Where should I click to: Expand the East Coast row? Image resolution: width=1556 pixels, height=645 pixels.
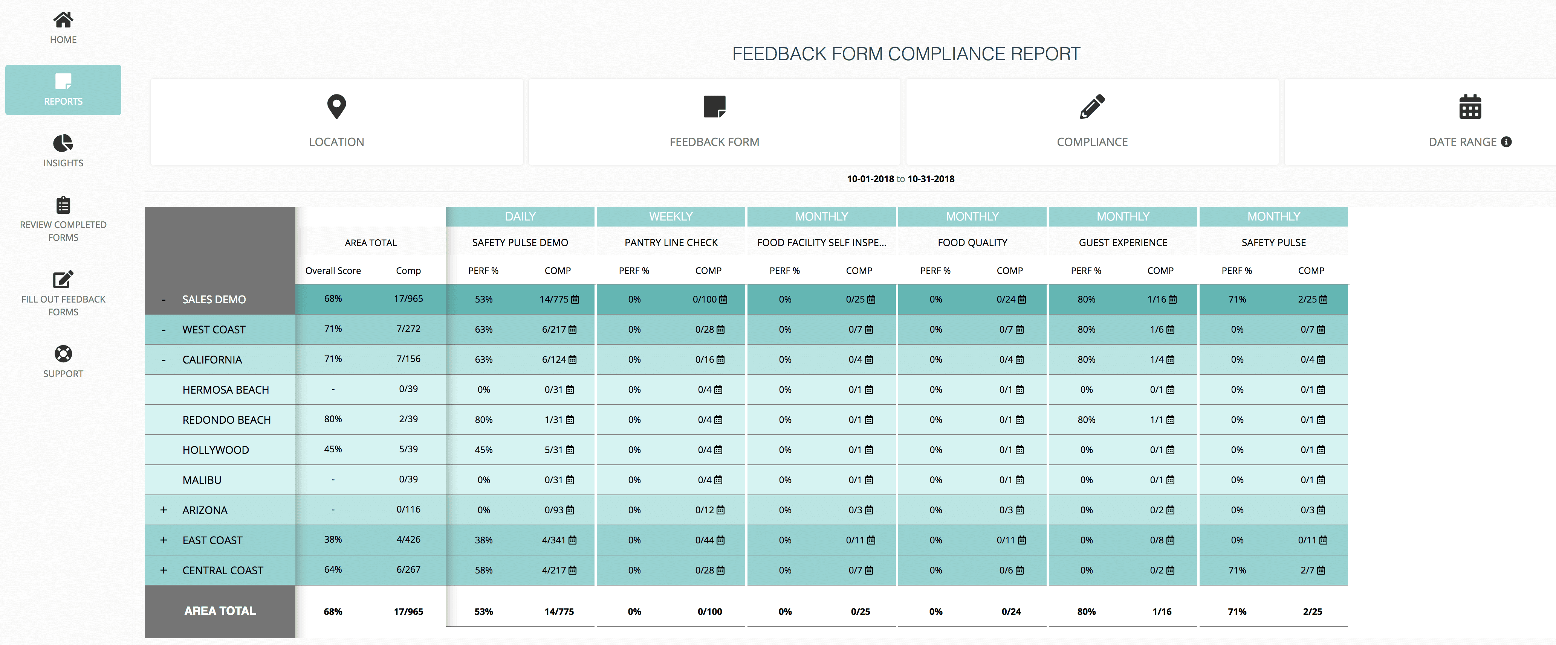coord(163,541)
